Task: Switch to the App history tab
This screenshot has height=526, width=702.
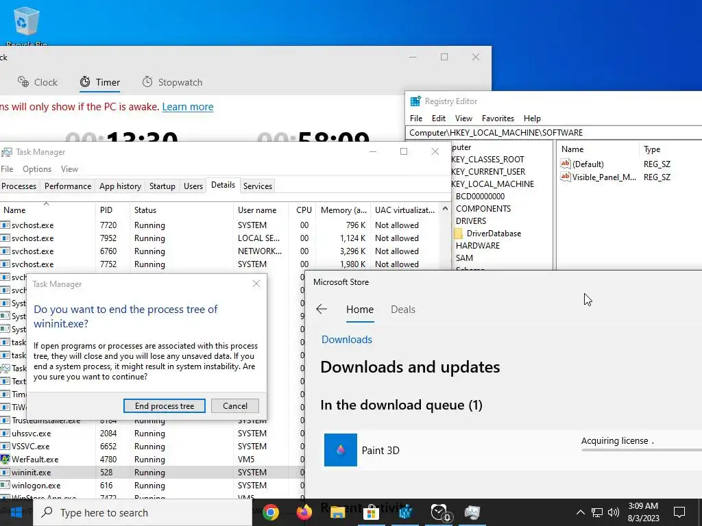Action: tap(120, 186)
